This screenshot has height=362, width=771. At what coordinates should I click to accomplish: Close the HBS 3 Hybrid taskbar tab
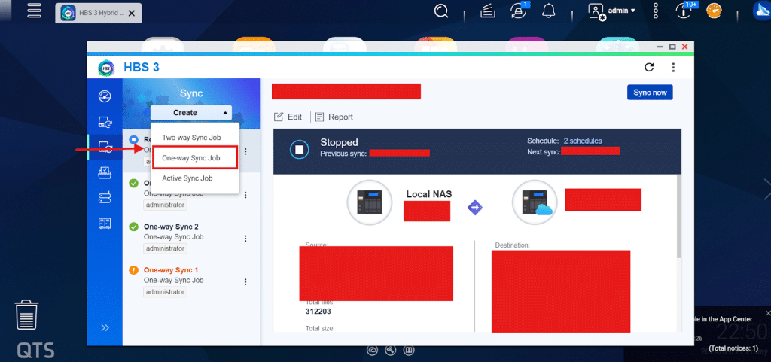(x=131, y=14)
